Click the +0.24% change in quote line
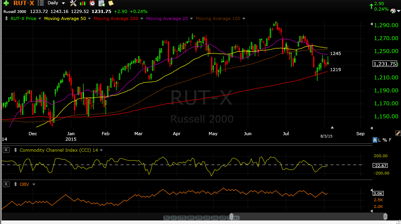Image resolution: width=401 pixels, height=224 pixels. (x=139, y=11)
